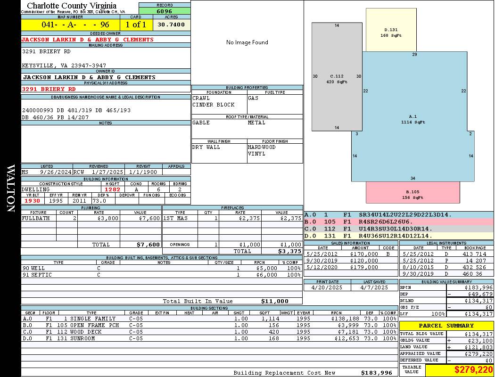
Task: Click print date 4/20/2025
Action: click(327, 288)
